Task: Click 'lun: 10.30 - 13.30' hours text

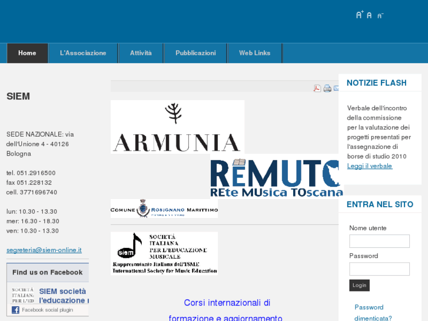Action: (32, 211)
